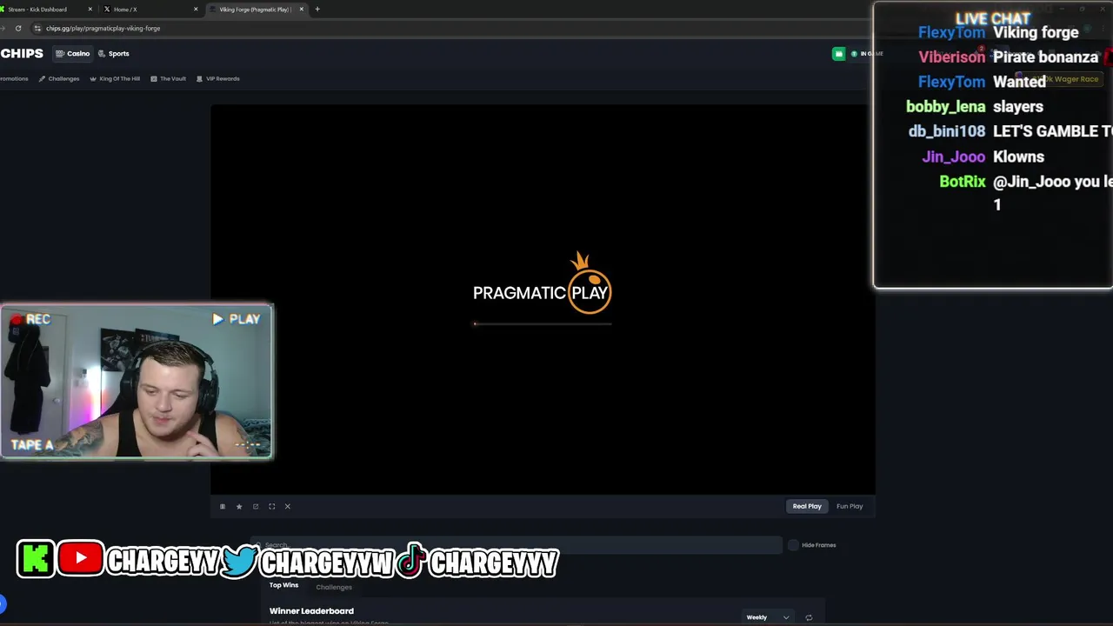
Task: Click the YouTube icon in the overlay
Action: coord(81,558)
